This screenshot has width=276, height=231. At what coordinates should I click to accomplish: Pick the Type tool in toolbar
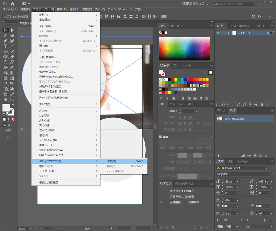[x=6, y=46]
